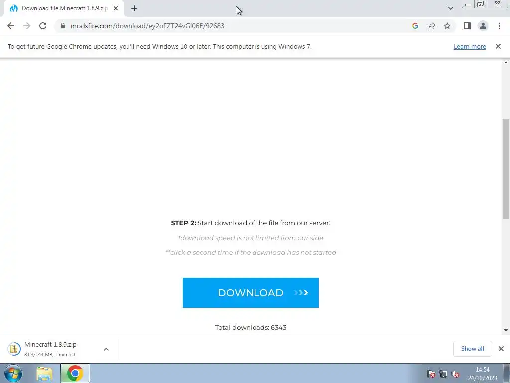The image size is (510, 383).
Task: Click the vertical scrollbar thumb
Action: (506, 170)
